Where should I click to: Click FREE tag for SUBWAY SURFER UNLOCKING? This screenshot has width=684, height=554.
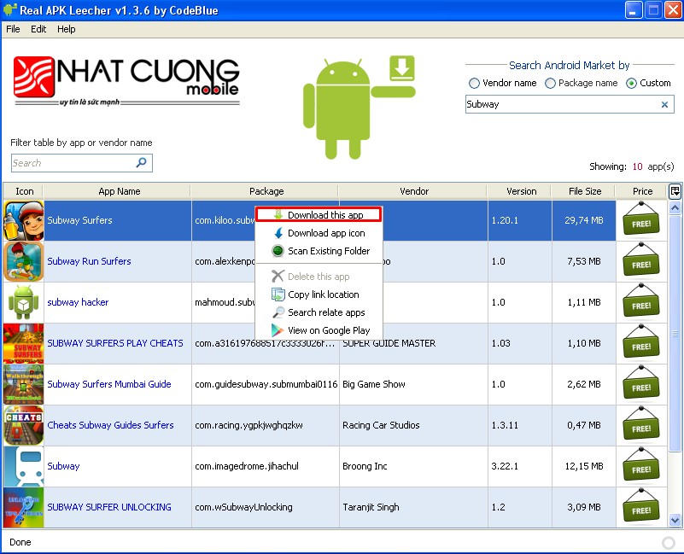(x=640, y=506)
